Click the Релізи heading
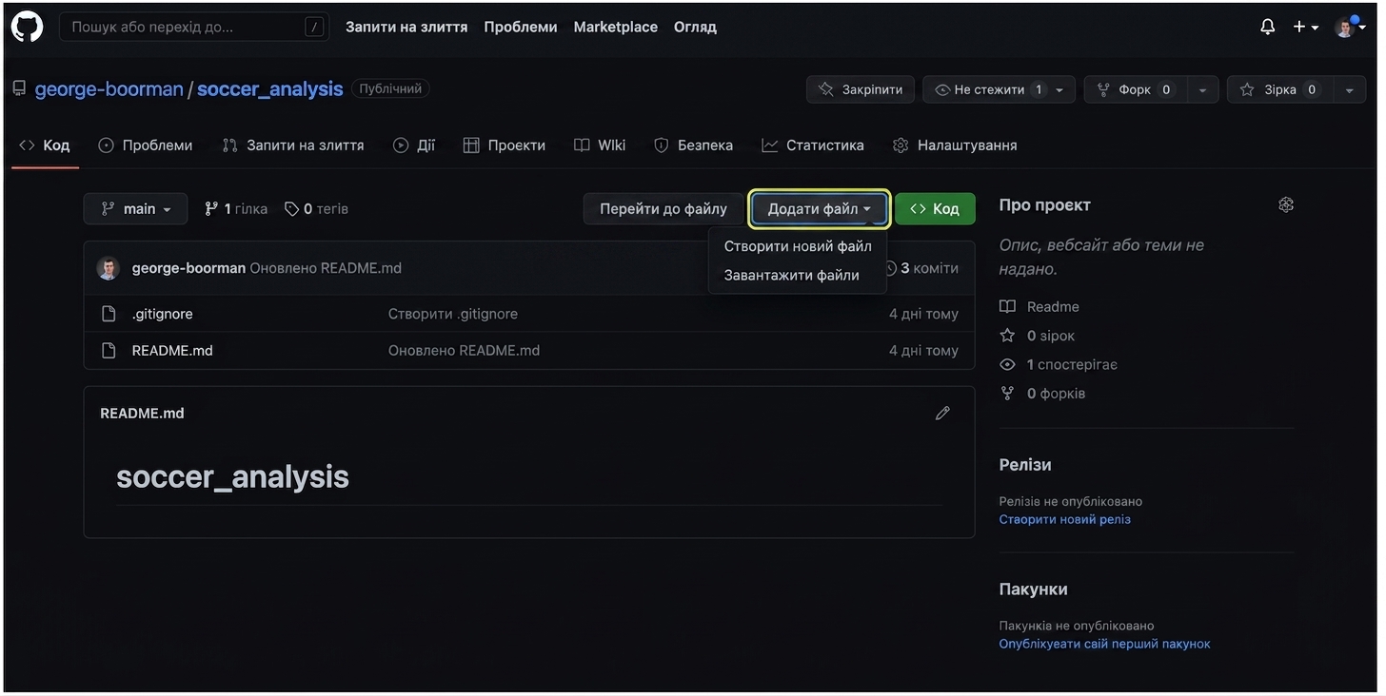 [1025, 465]
